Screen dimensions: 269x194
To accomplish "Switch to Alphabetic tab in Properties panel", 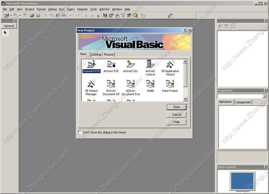I will [226, 102].
